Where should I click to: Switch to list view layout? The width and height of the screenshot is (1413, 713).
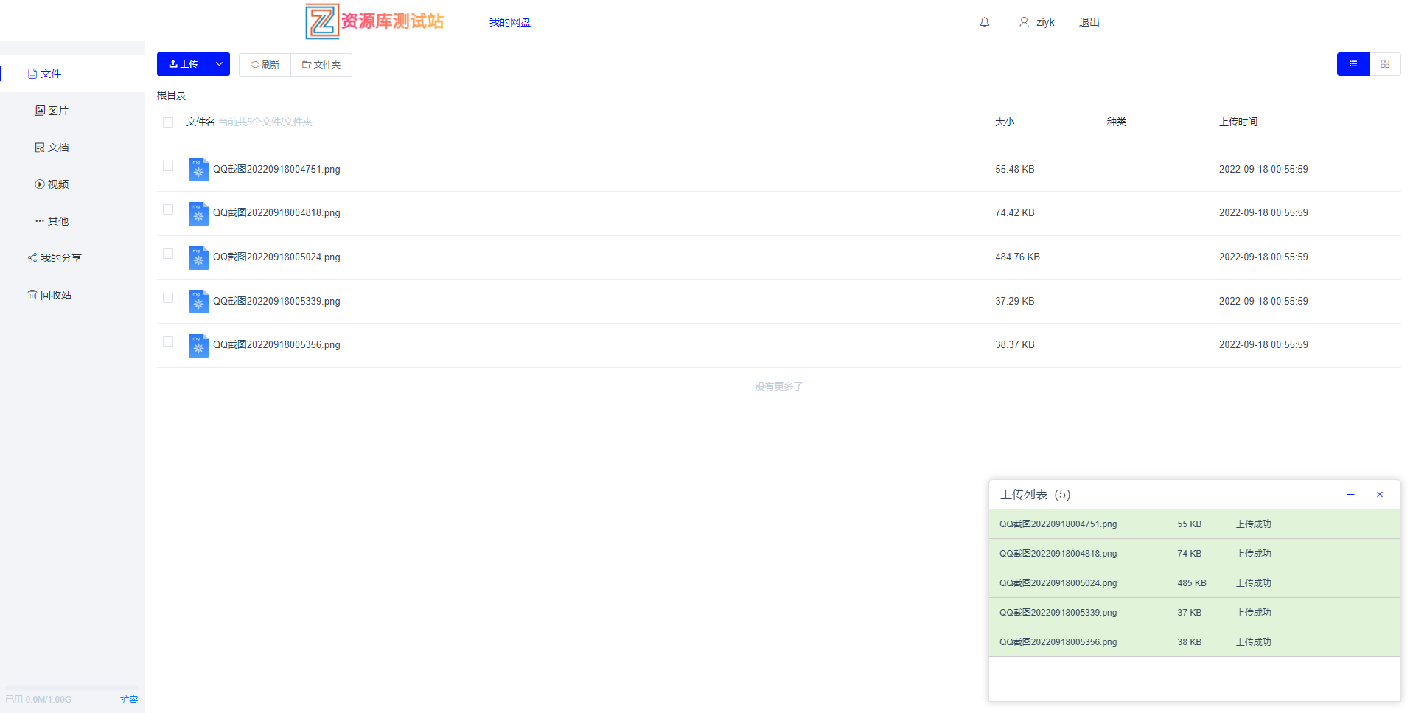(1353, 64)
